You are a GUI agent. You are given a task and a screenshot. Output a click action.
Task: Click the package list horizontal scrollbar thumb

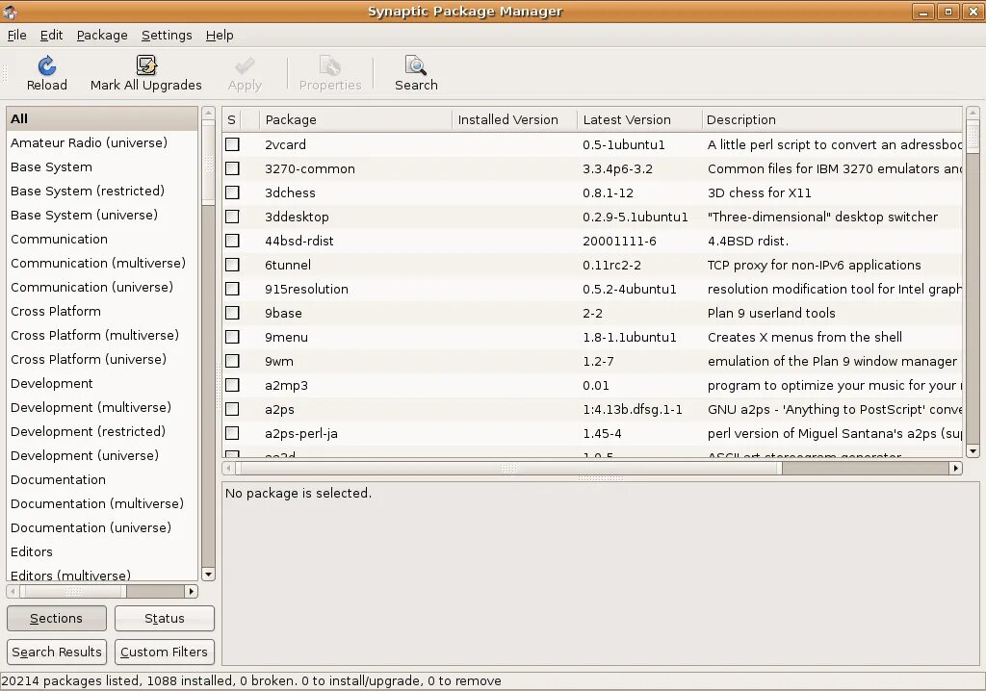[508, 468]
